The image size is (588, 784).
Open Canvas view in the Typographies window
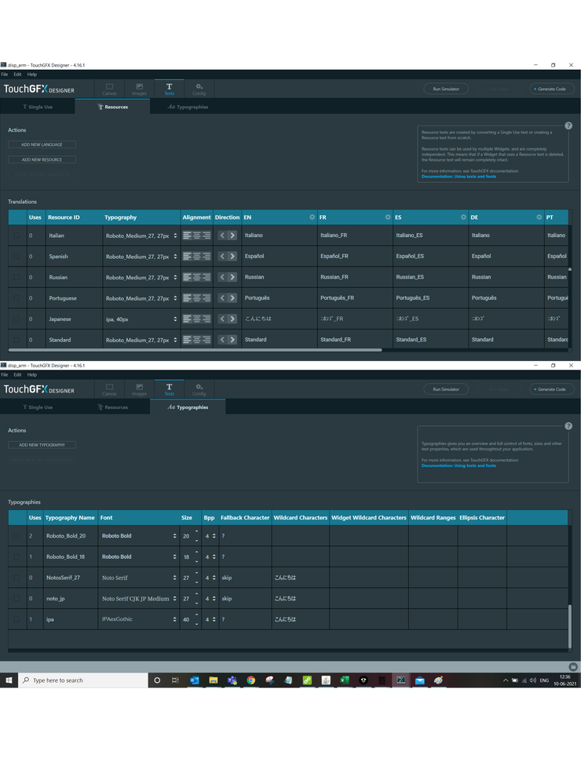pos(109,389)
